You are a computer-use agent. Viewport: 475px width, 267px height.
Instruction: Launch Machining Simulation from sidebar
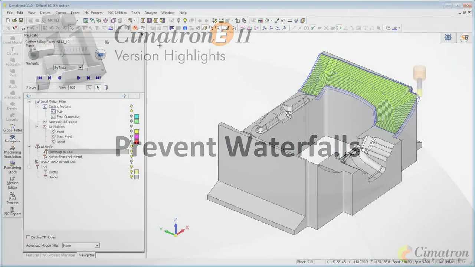click(x=12, y=152)
